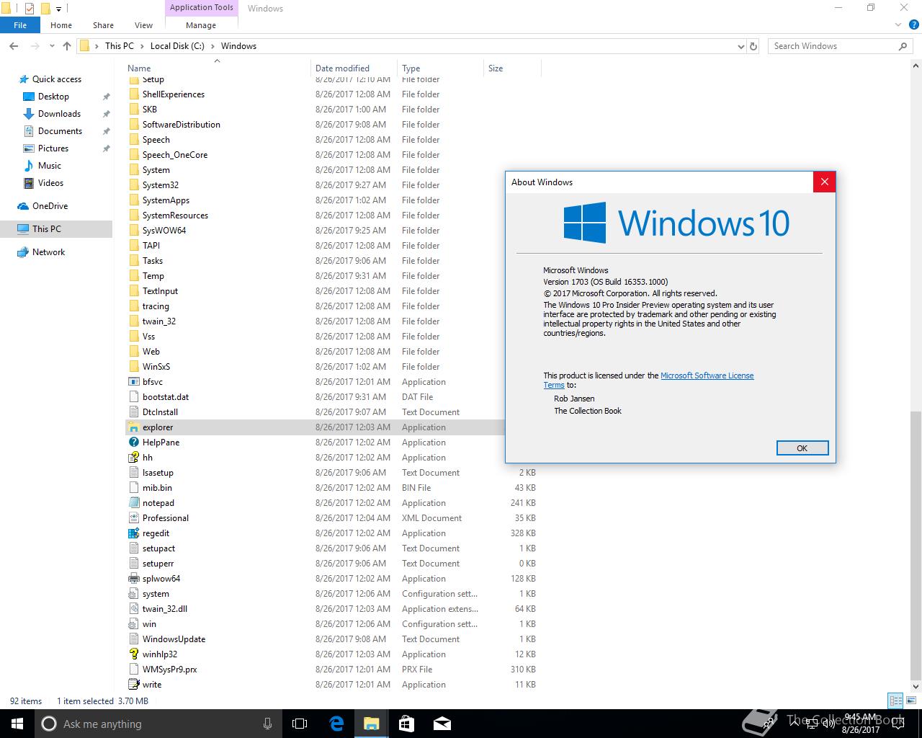
Task: Switch to details view icon in status bar
Action: 895,701
